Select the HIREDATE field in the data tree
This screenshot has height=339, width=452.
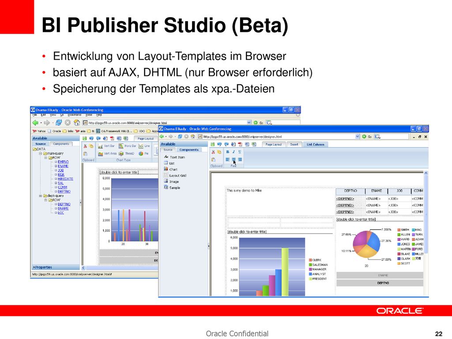tap(65, 179)
